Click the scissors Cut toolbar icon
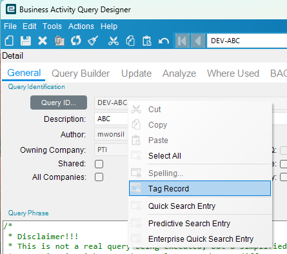Image resolution: width=287 pixels, height=254 pixels. click(114, 41)
